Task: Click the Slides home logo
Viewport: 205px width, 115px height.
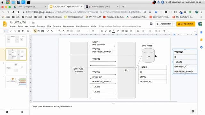Action: click(x=5, y=24)
